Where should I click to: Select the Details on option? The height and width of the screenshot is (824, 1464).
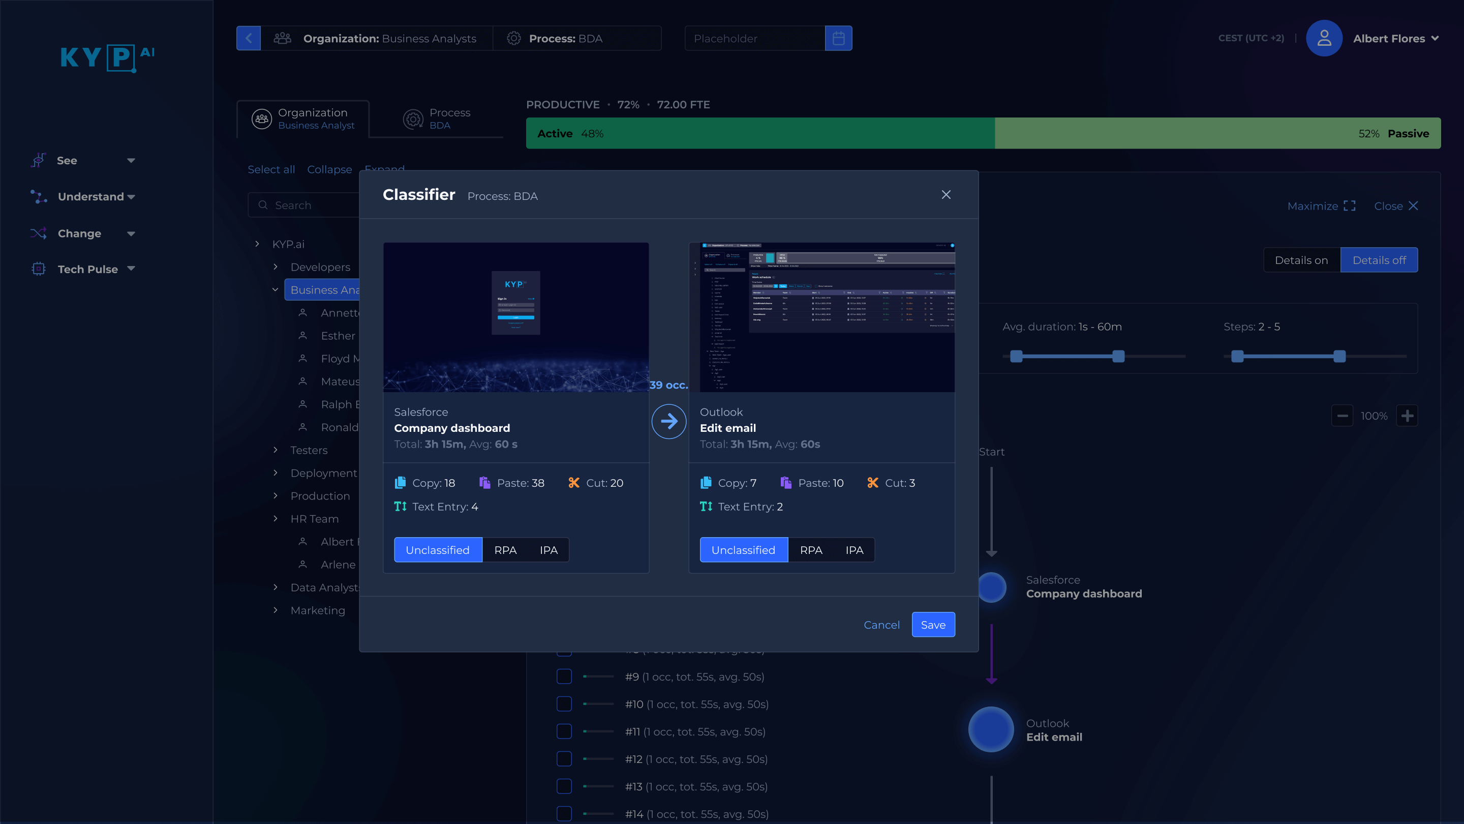click(1301, 260)
